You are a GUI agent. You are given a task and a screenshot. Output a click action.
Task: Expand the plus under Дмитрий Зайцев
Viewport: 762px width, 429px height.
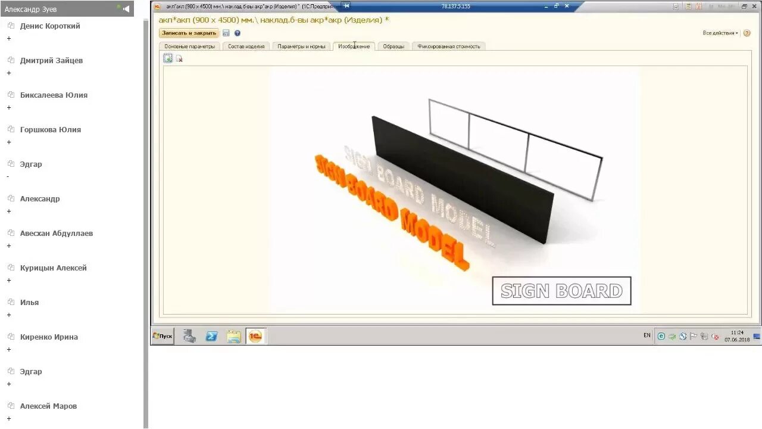click(9, 73)
